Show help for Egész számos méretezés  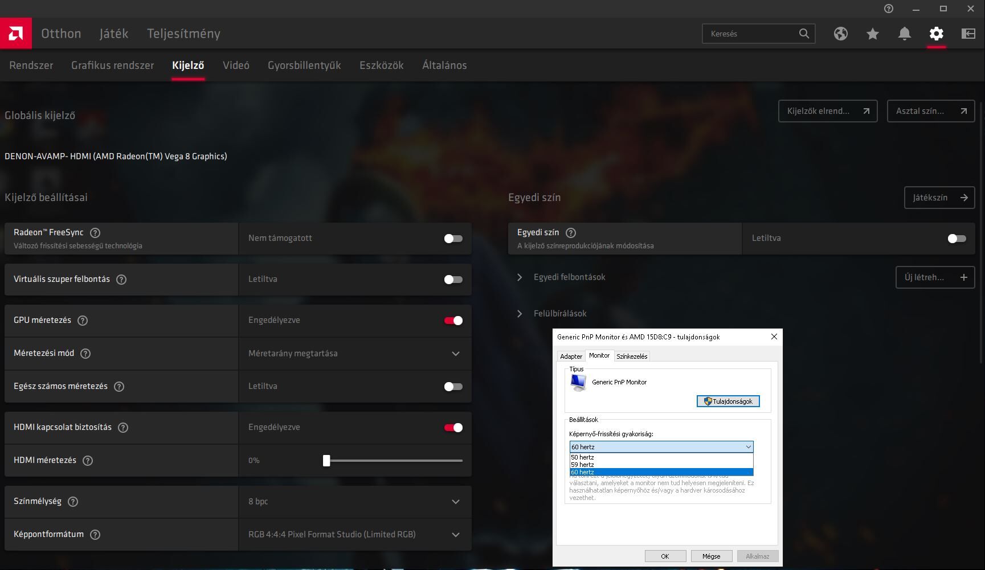tap(119, 387)
